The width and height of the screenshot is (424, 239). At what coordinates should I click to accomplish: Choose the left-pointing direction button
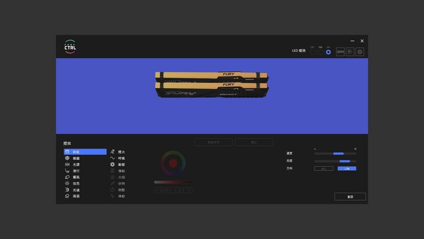(324, 168)
